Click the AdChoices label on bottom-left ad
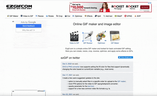The height and width of the screenshot is (96, 157). 41,91
